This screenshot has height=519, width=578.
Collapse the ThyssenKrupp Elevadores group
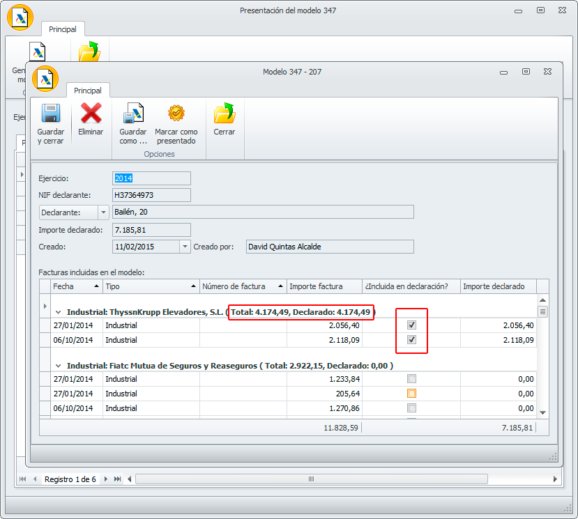(x=59, y=313)
